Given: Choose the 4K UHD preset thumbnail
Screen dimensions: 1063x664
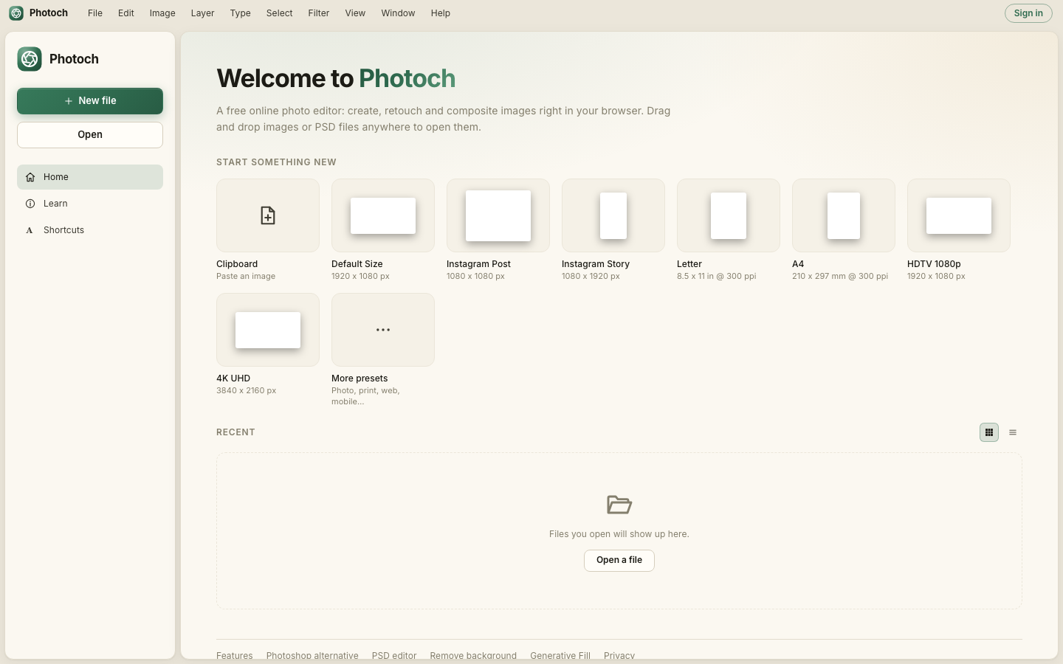Looking at the screenshot, I should 268,330.
